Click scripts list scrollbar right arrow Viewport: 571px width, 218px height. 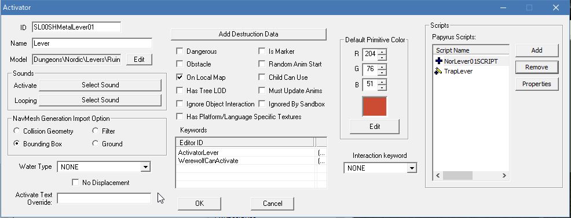504,175
